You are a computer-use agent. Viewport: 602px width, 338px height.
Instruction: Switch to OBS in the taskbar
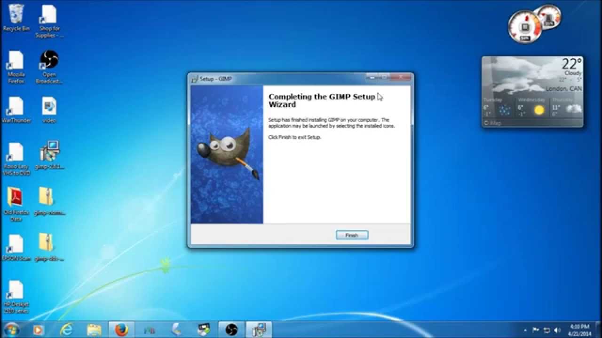[231, 330]
